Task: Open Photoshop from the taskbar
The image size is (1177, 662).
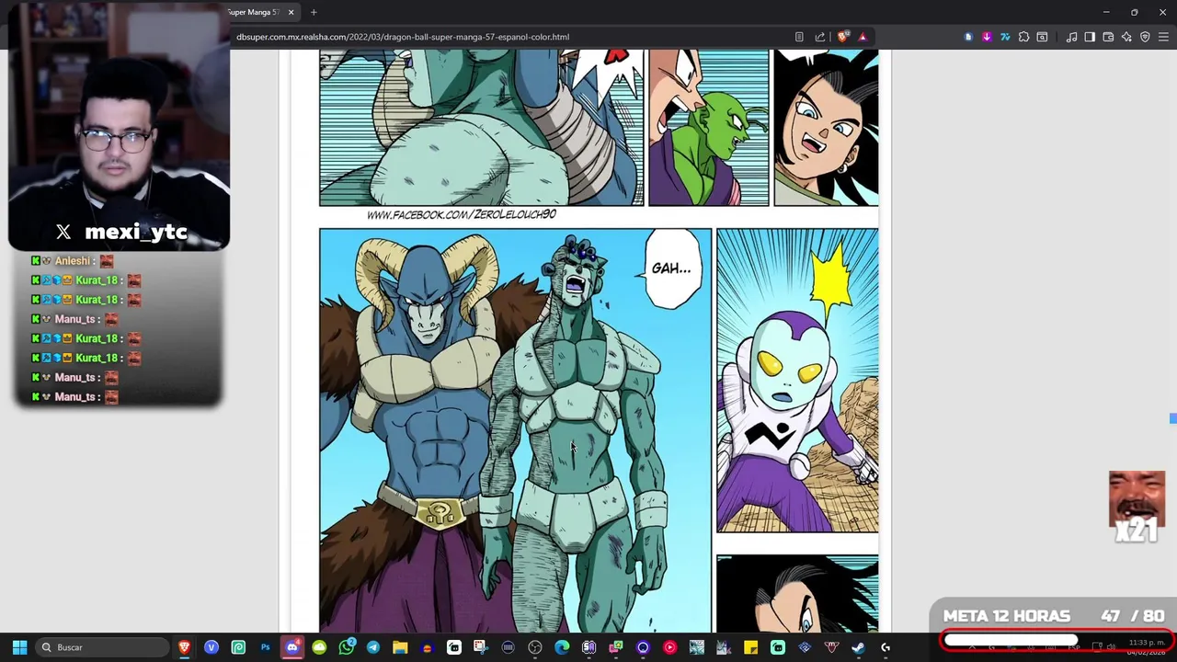Action: [x=265, y=647]
